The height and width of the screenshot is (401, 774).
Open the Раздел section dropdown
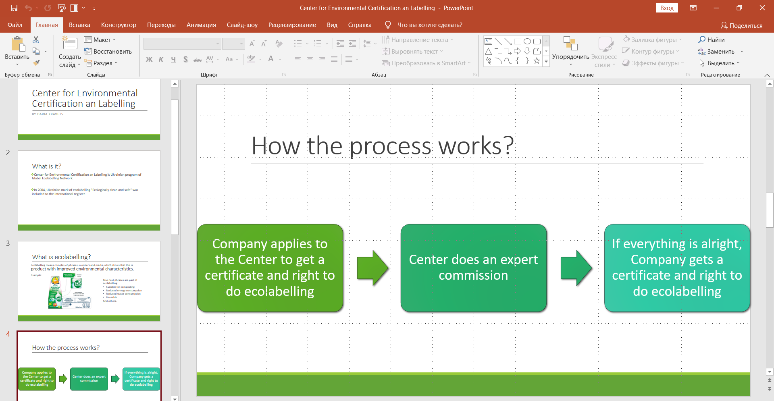[101, 63]
